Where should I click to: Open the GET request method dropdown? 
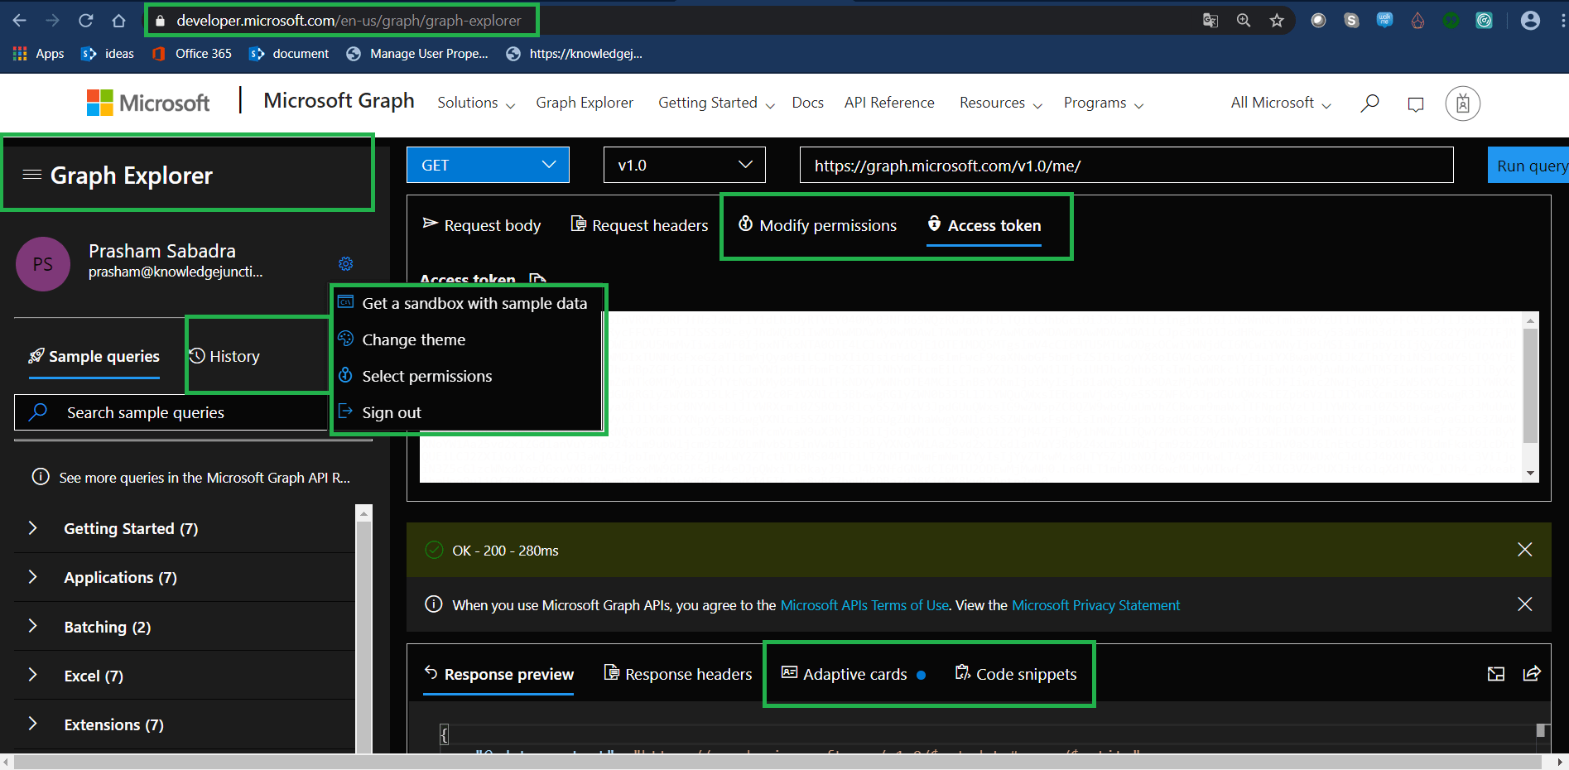[488, 165]
